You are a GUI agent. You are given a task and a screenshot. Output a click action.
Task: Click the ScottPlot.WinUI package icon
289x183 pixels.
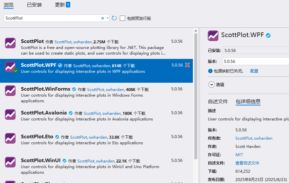click(x=10, y=162)
